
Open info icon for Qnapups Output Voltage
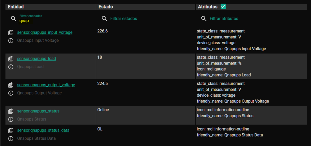[x=11, y=93]
